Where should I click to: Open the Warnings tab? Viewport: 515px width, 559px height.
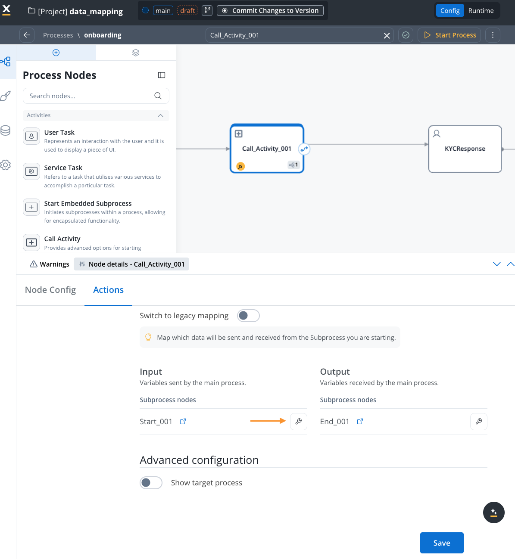tap(50, 264)
